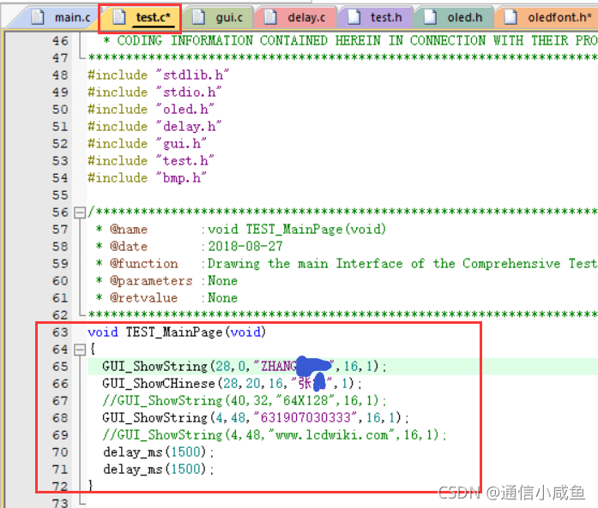Click the CODING INFORMATION comment on line 46
The height and width of the screenshot is (508, 598).
point(350,41)
